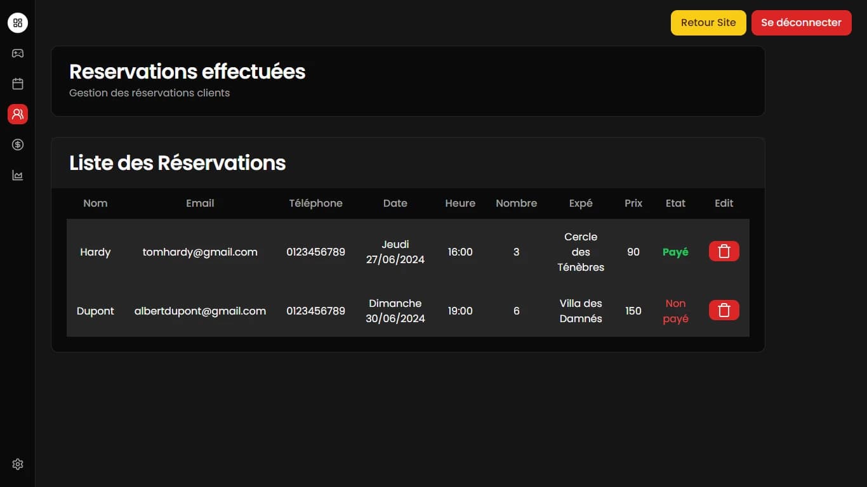Screen dimensions: 867x487
Task: Click the Se déconnecter button
Action: [801, 23]
